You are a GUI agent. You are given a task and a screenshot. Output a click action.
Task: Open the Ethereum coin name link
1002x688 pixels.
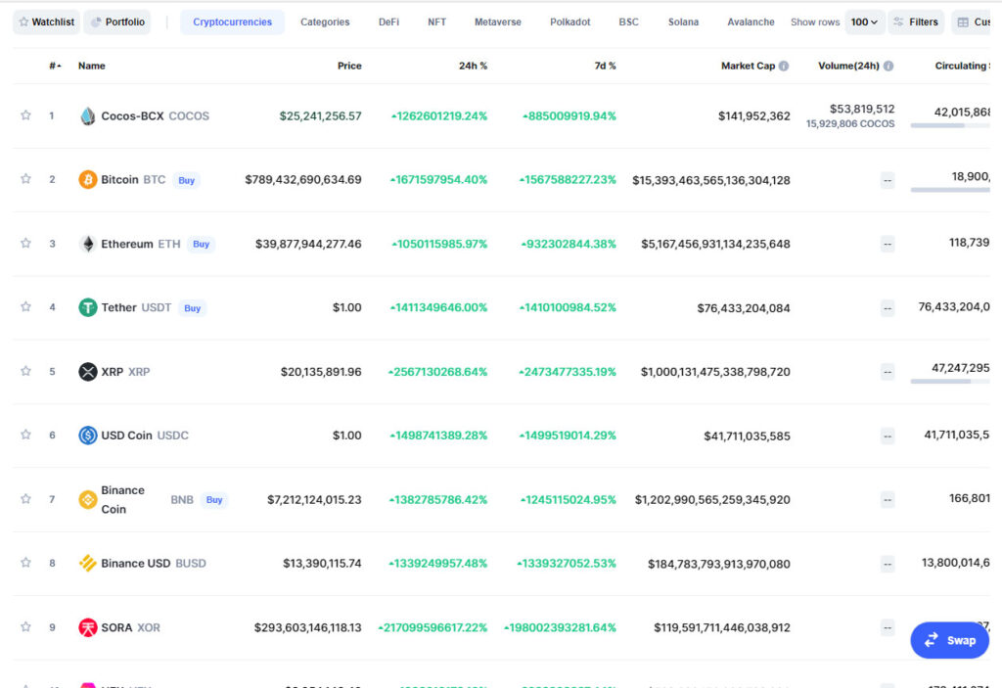pos(127,244)
